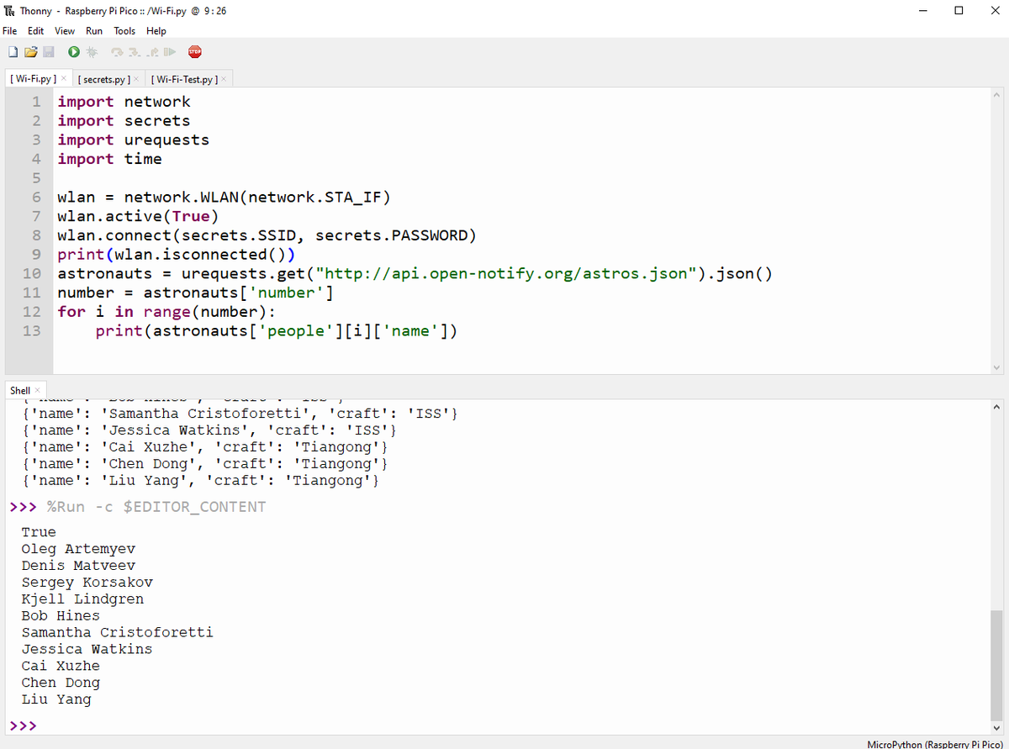Click 'import time' on line 4
The width and height of the screenshot is (1009, 749).
[x=110, y=159]
